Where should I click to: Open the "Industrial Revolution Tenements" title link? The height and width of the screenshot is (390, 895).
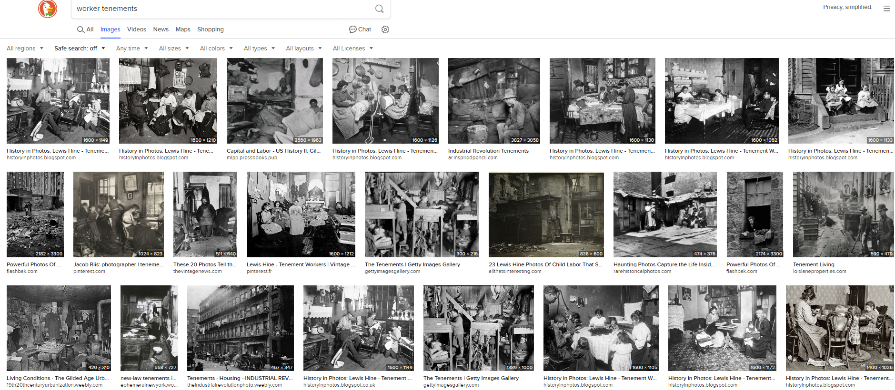pyautogui.click(x=488, y=151)
